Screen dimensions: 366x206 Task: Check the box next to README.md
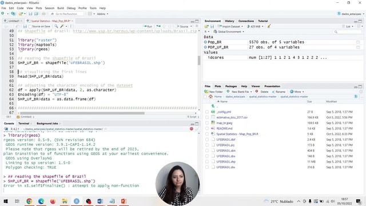(207, 128)
